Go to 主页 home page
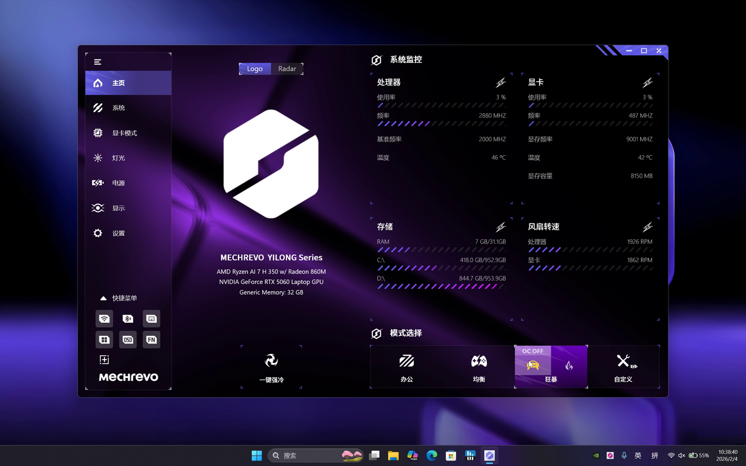The image size is (746, 466). click(128, 83)
